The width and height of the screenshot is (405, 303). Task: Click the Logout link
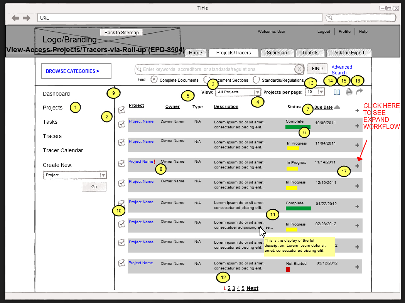[324, 32]
